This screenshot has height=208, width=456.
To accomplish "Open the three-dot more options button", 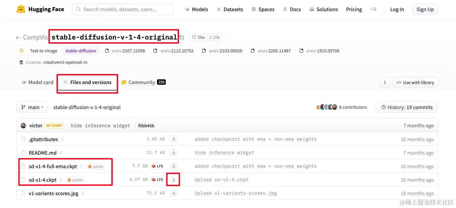I will click(x=385, y=82).
